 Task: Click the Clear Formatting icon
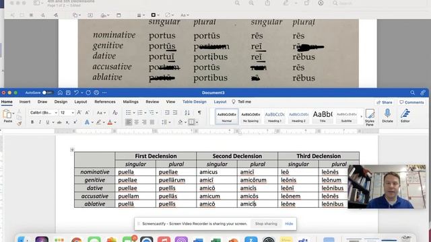point(115,112)
